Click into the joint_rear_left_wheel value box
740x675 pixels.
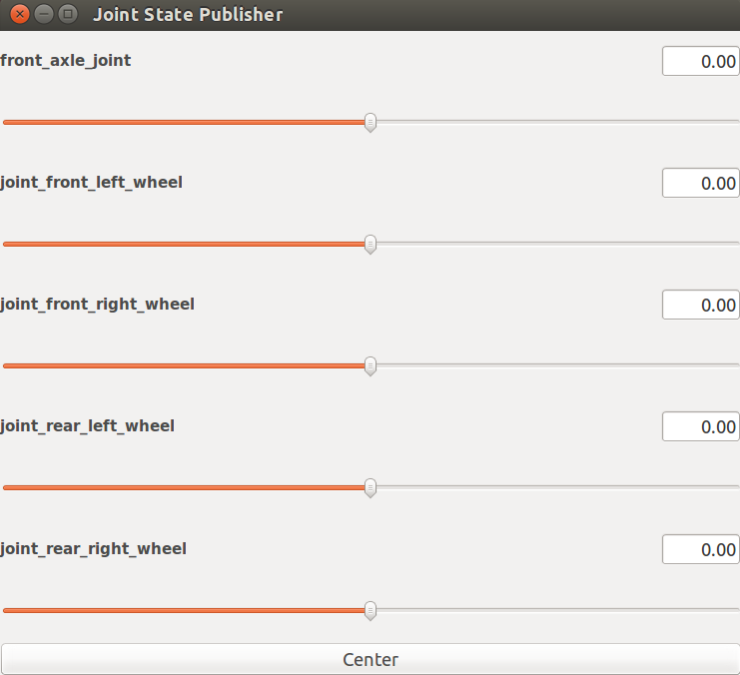click(700, 426)
